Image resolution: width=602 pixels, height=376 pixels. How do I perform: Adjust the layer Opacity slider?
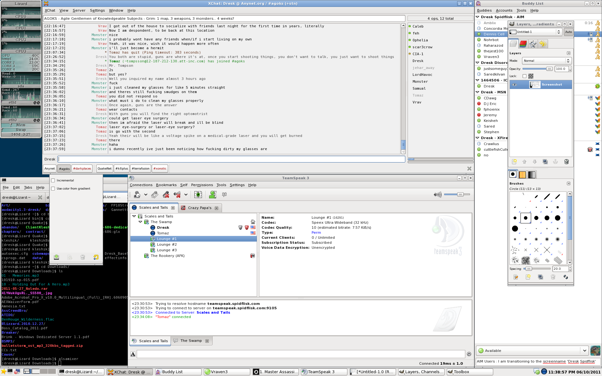coord(538,69)
